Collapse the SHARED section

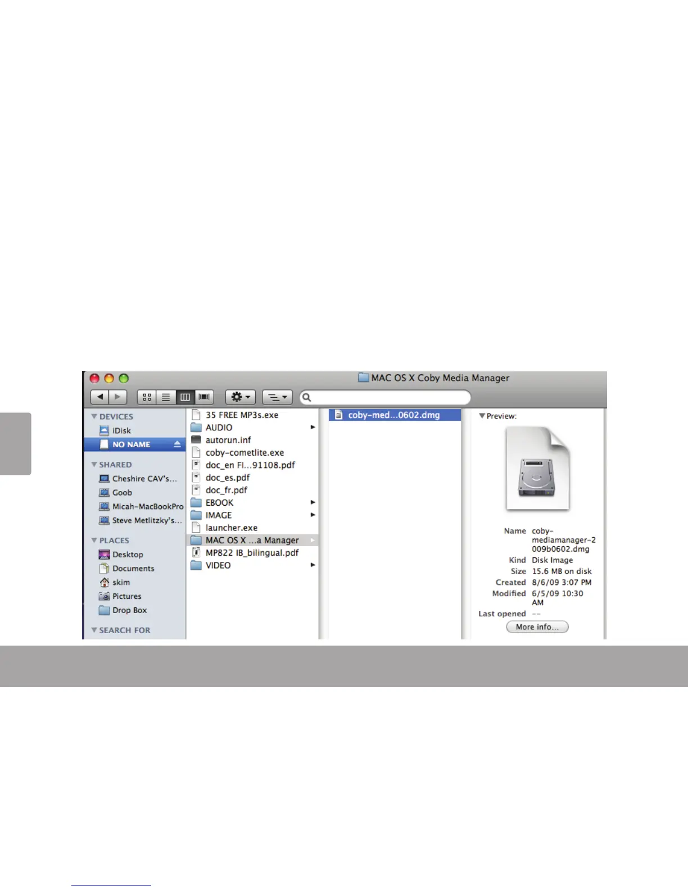pos(94,465)
